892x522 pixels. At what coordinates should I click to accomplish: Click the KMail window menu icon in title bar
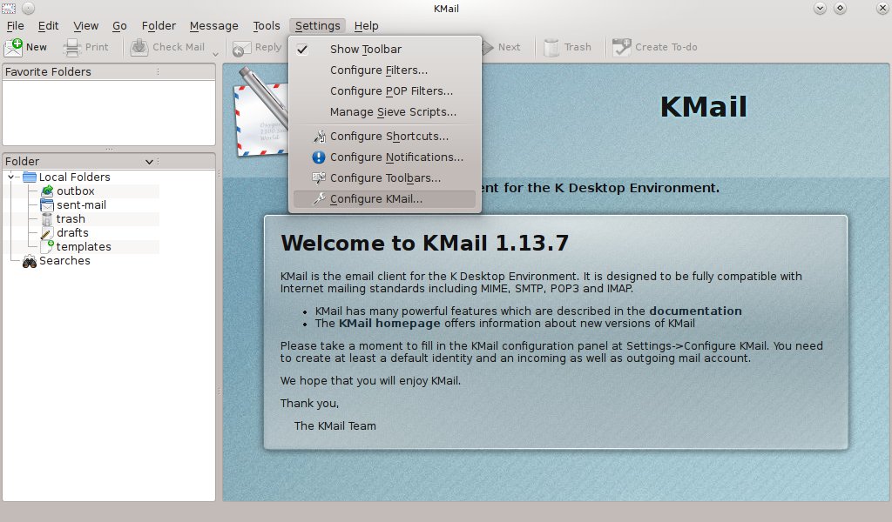9,9
